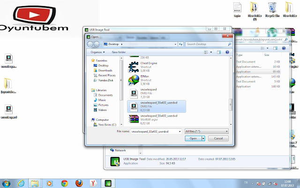The width and height of the screenshot is (300, 188).
Task: Open help in background Explorer window
Action: click(284, 48)
